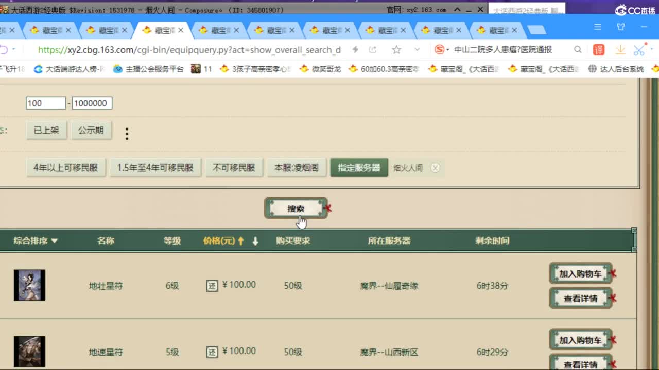Click the share icon in the address bar
Viewport: 659px width, 370px height.
[373, 50]
